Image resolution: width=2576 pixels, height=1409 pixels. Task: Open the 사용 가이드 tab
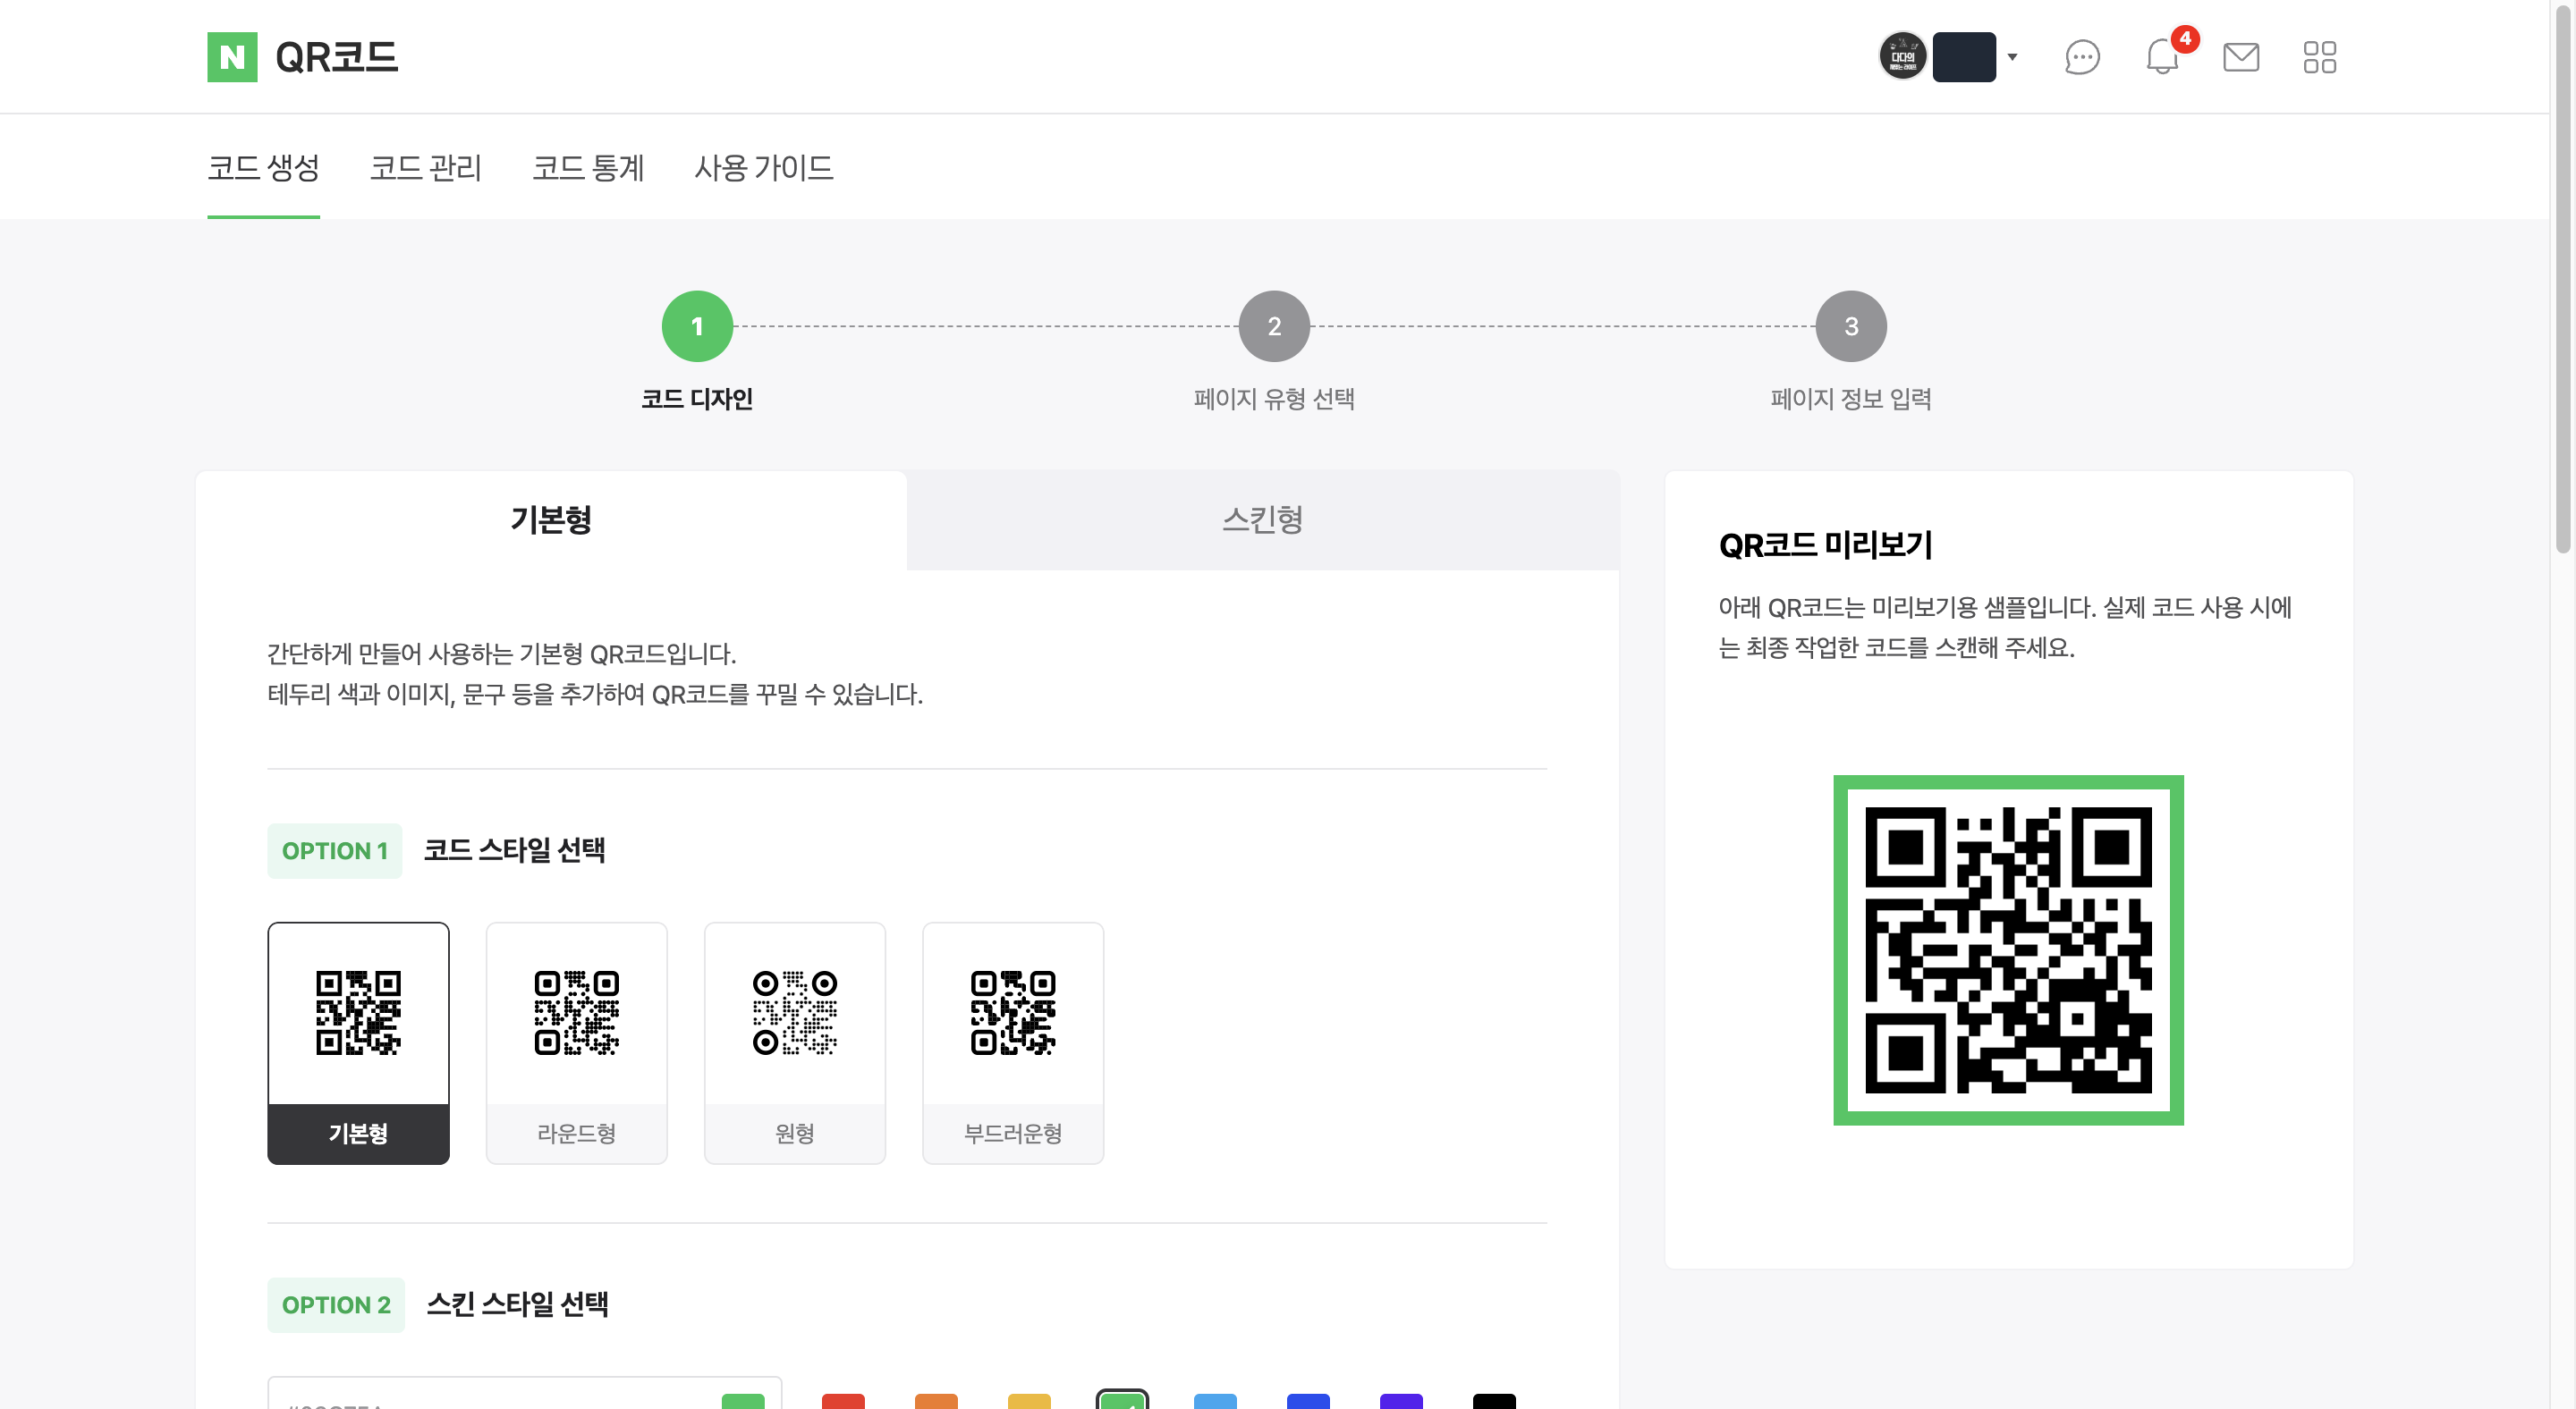click(764, 168)
